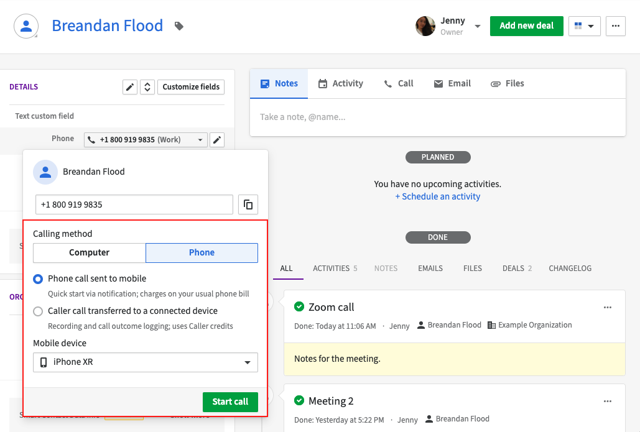640x432 pixels.
Task: Select the NOTES history filter tab
Action: pyautogui.click(x=386, y=269)
